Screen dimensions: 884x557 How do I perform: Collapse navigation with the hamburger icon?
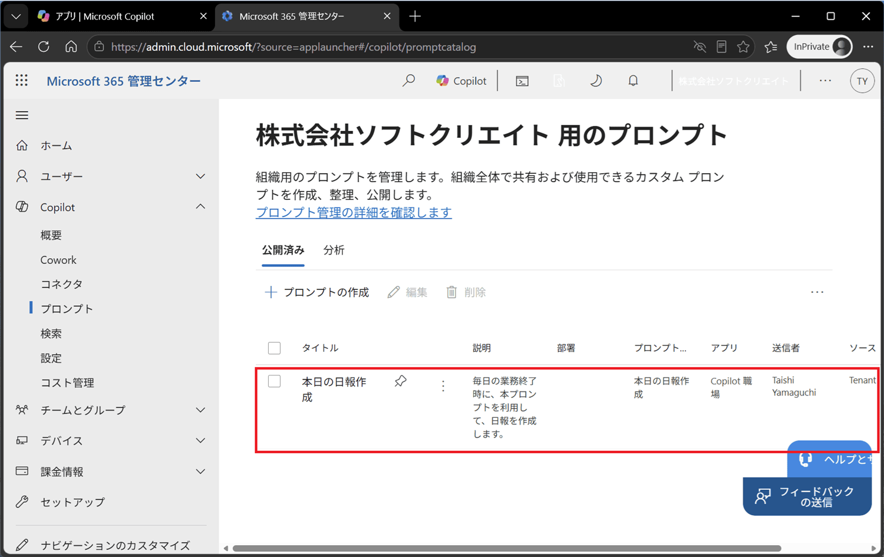click(22, 115)
